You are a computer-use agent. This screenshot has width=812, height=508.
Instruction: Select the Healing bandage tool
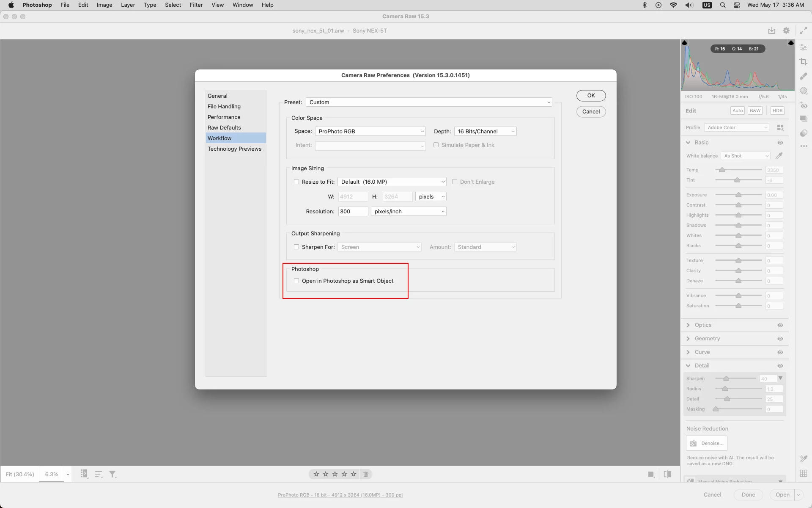[x=804, y=76]
